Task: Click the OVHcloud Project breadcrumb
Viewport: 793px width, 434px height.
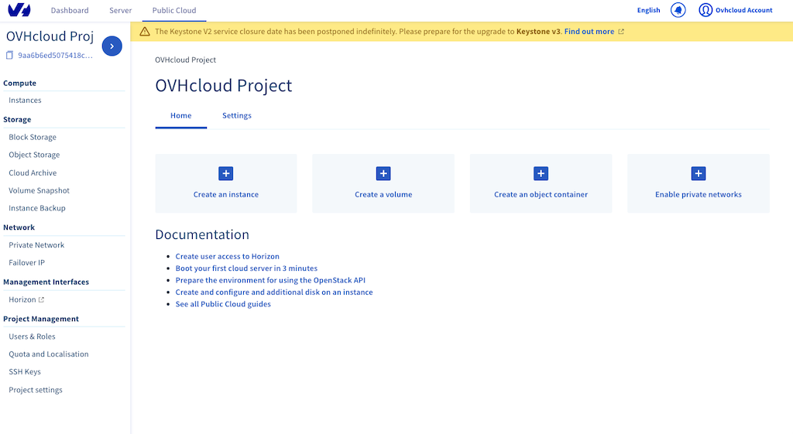Action: [185, 60]
